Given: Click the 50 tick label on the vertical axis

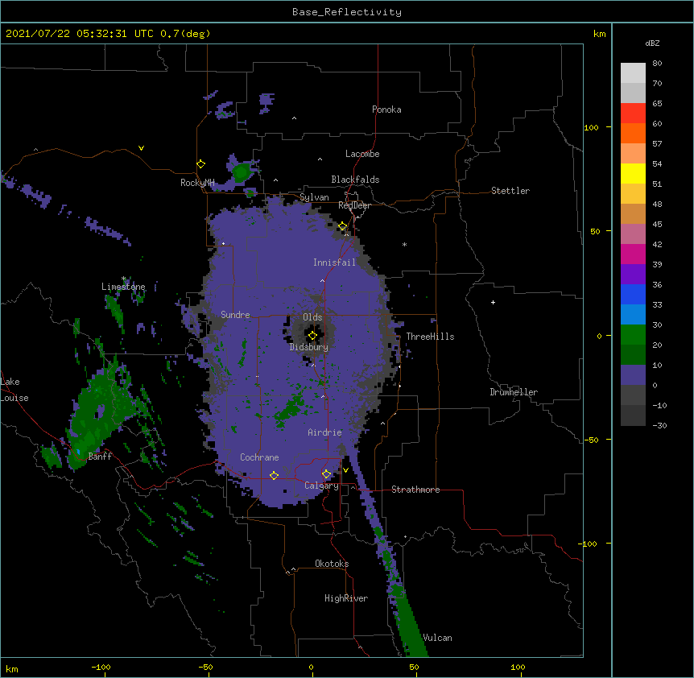Looking at the screenshot, I should (x=595, y=231).
